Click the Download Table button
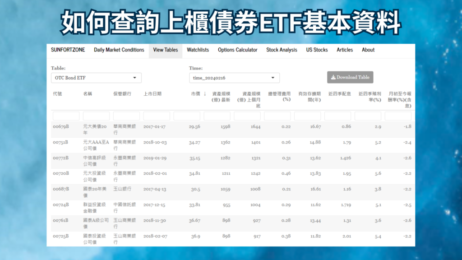This screenshot has width=462, height=260. [x=350, y=77]
